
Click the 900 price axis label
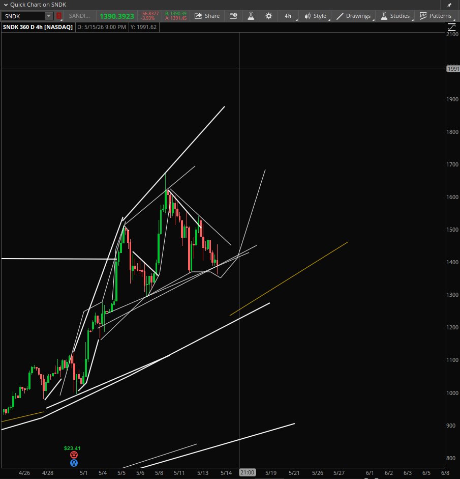coord(451,426)
